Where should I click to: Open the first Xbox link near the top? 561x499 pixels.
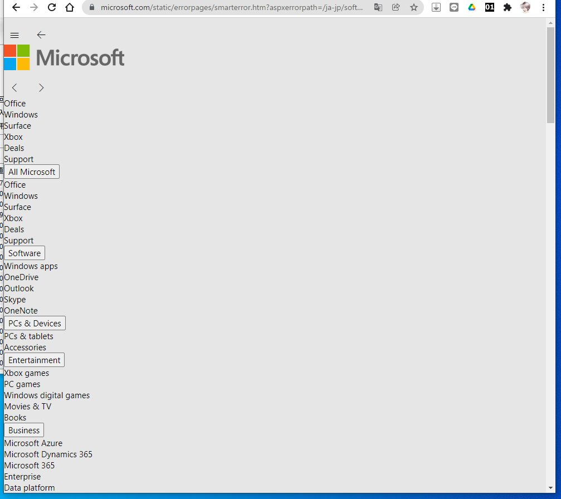[13, 136]
